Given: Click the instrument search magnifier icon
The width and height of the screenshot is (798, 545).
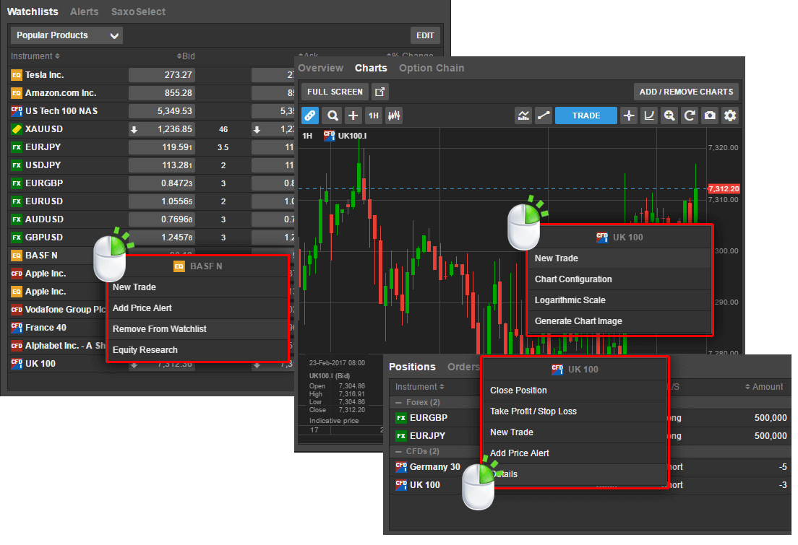Looking at the screenshot, I should click(x=332, y=115).
